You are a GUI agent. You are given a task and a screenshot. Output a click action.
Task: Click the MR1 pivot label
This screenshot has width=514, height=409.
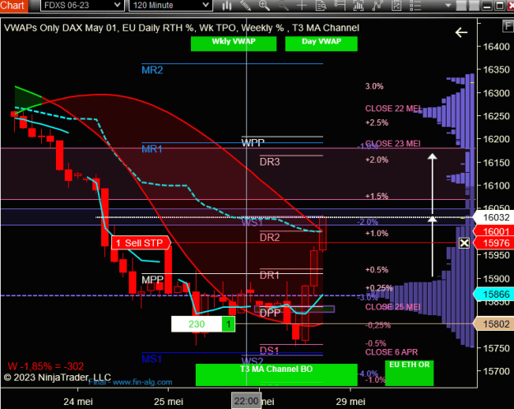pyautogui.click(x=152, y=149)
